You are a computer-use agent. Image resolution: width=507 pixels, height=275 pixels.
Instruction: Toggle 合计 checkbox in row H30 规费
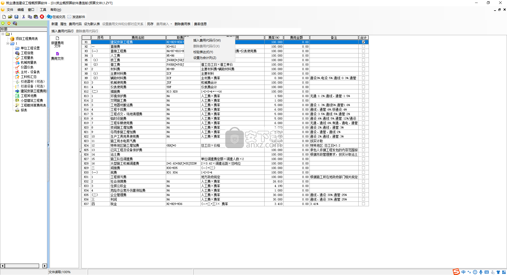(363, 172)
